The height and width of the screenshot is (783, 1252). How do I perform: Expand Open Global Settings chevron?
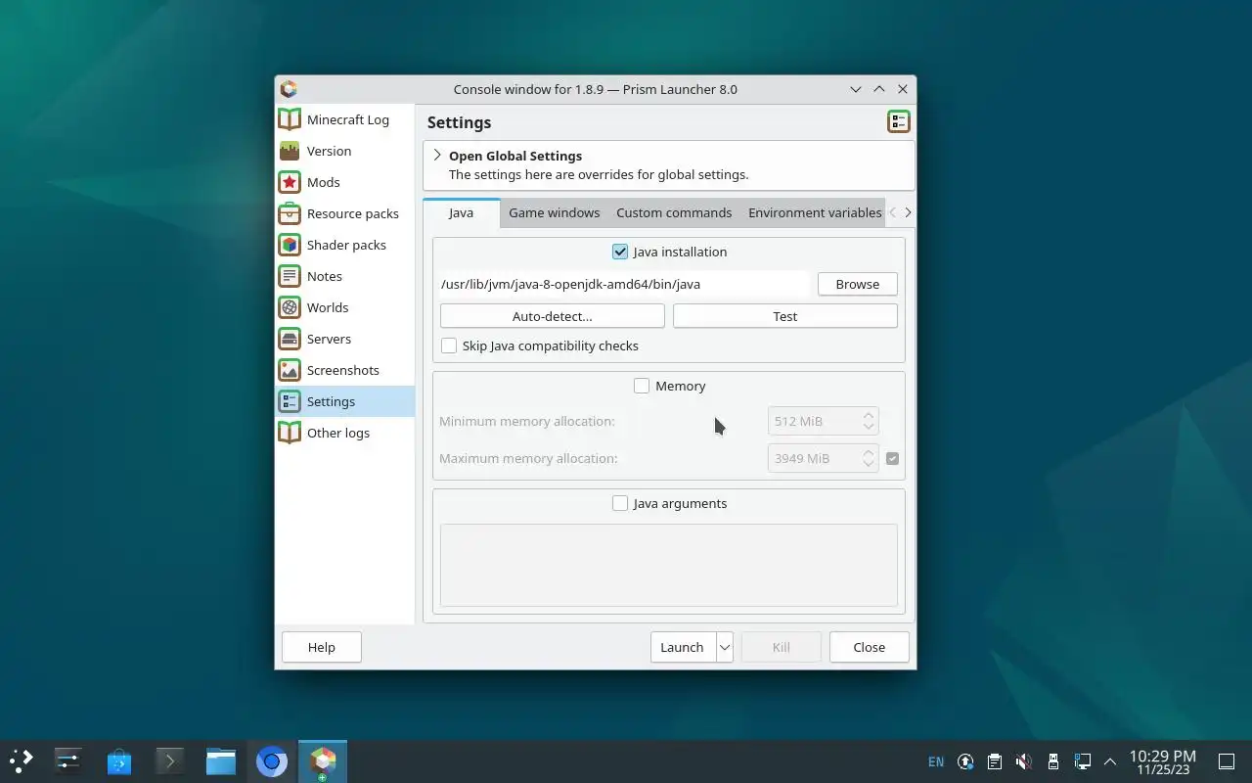pos(437,155)
